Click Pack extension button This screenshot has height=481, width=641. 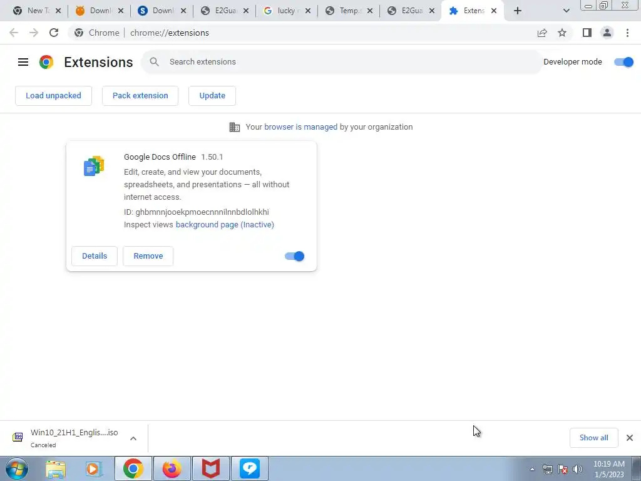coord(140,96)
